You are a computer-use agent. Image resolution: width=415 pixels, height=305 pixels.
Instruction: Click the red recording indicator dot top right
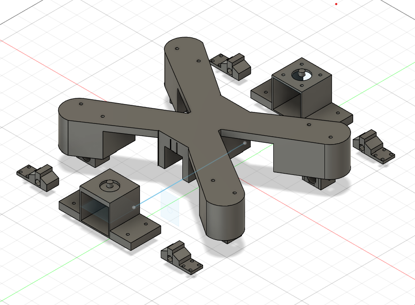[x=336, y=3]
